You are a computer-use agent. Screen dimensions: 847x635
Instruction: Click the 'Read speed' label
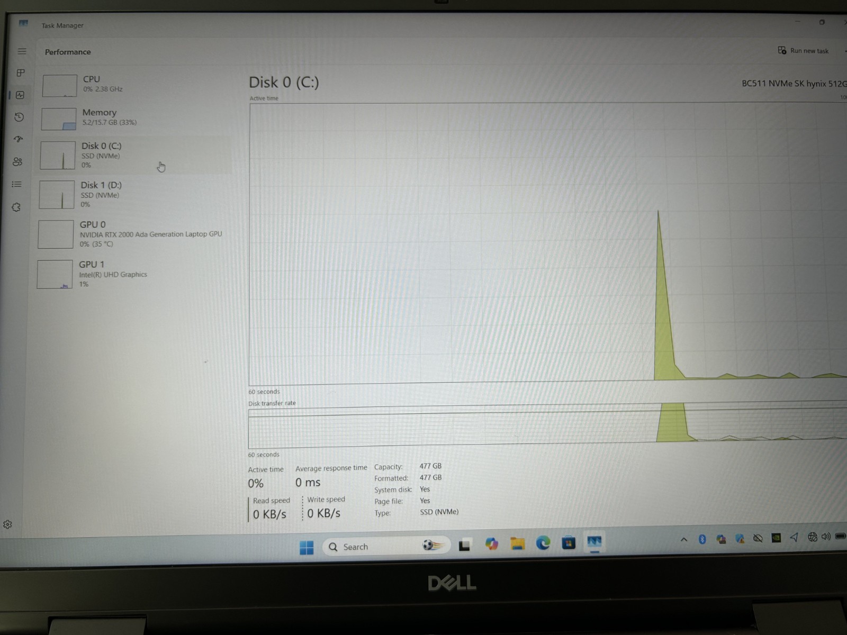coord(272,501)
